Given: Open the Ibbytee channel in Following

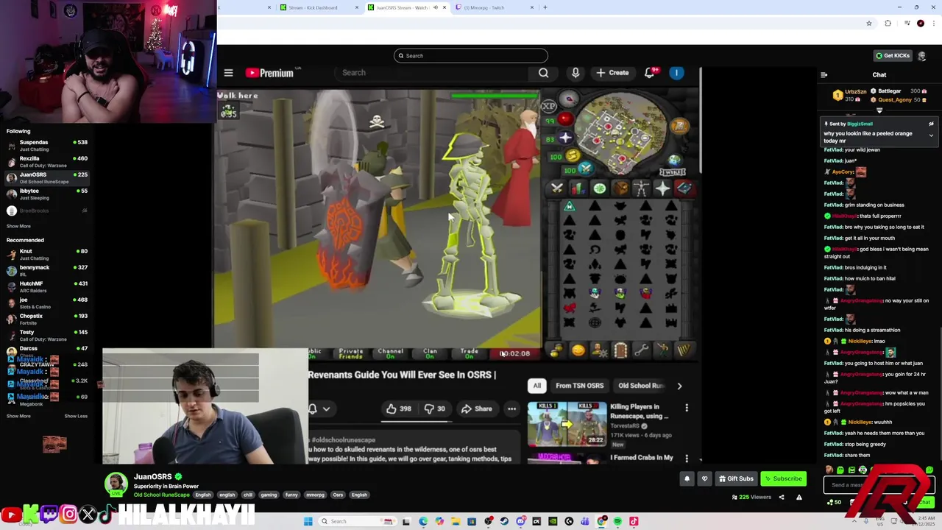Looking at the screenshot, I should pos(47,194).
